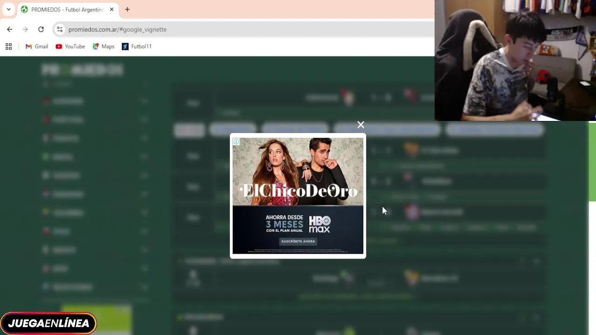Screen dimensions: 596x335
Task: Open the ad info icon on the banner
Action: (236, 142)
